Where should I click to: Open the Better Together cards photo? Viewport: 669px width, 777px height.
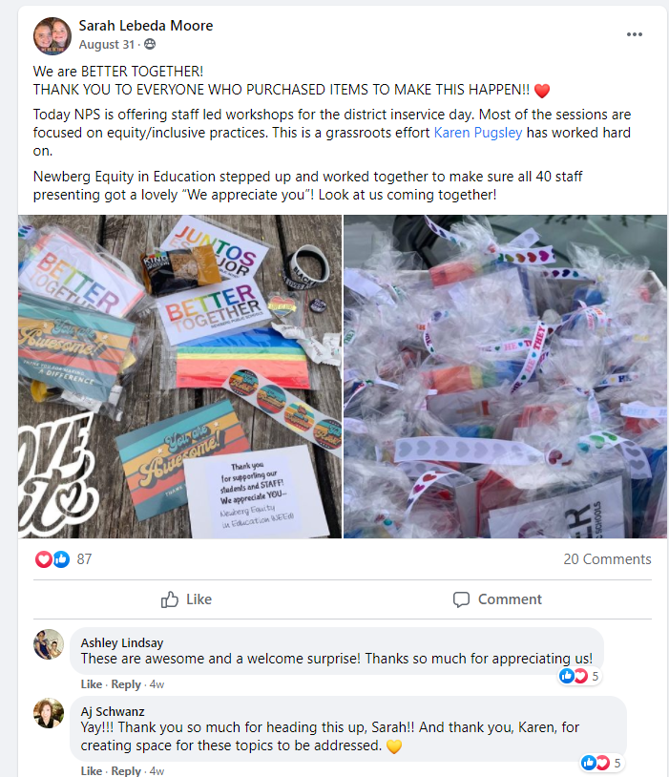179,377
